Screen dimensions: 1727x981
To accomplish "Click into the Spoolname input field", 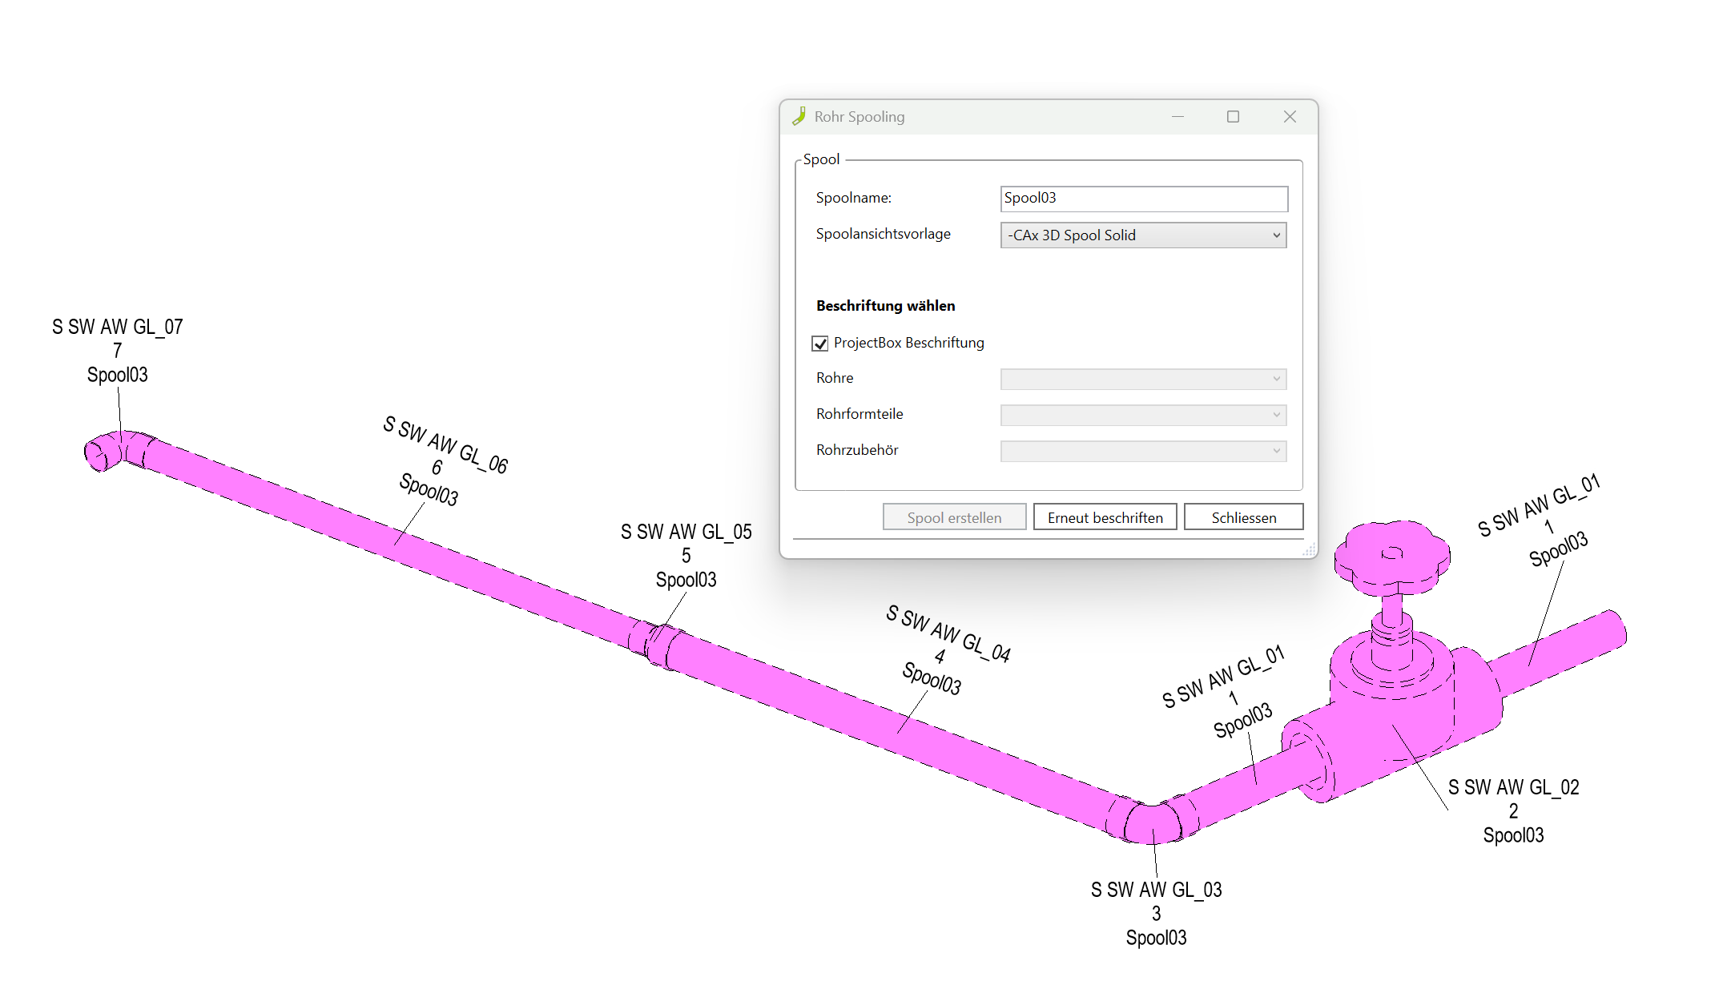I will [1143, 199].
